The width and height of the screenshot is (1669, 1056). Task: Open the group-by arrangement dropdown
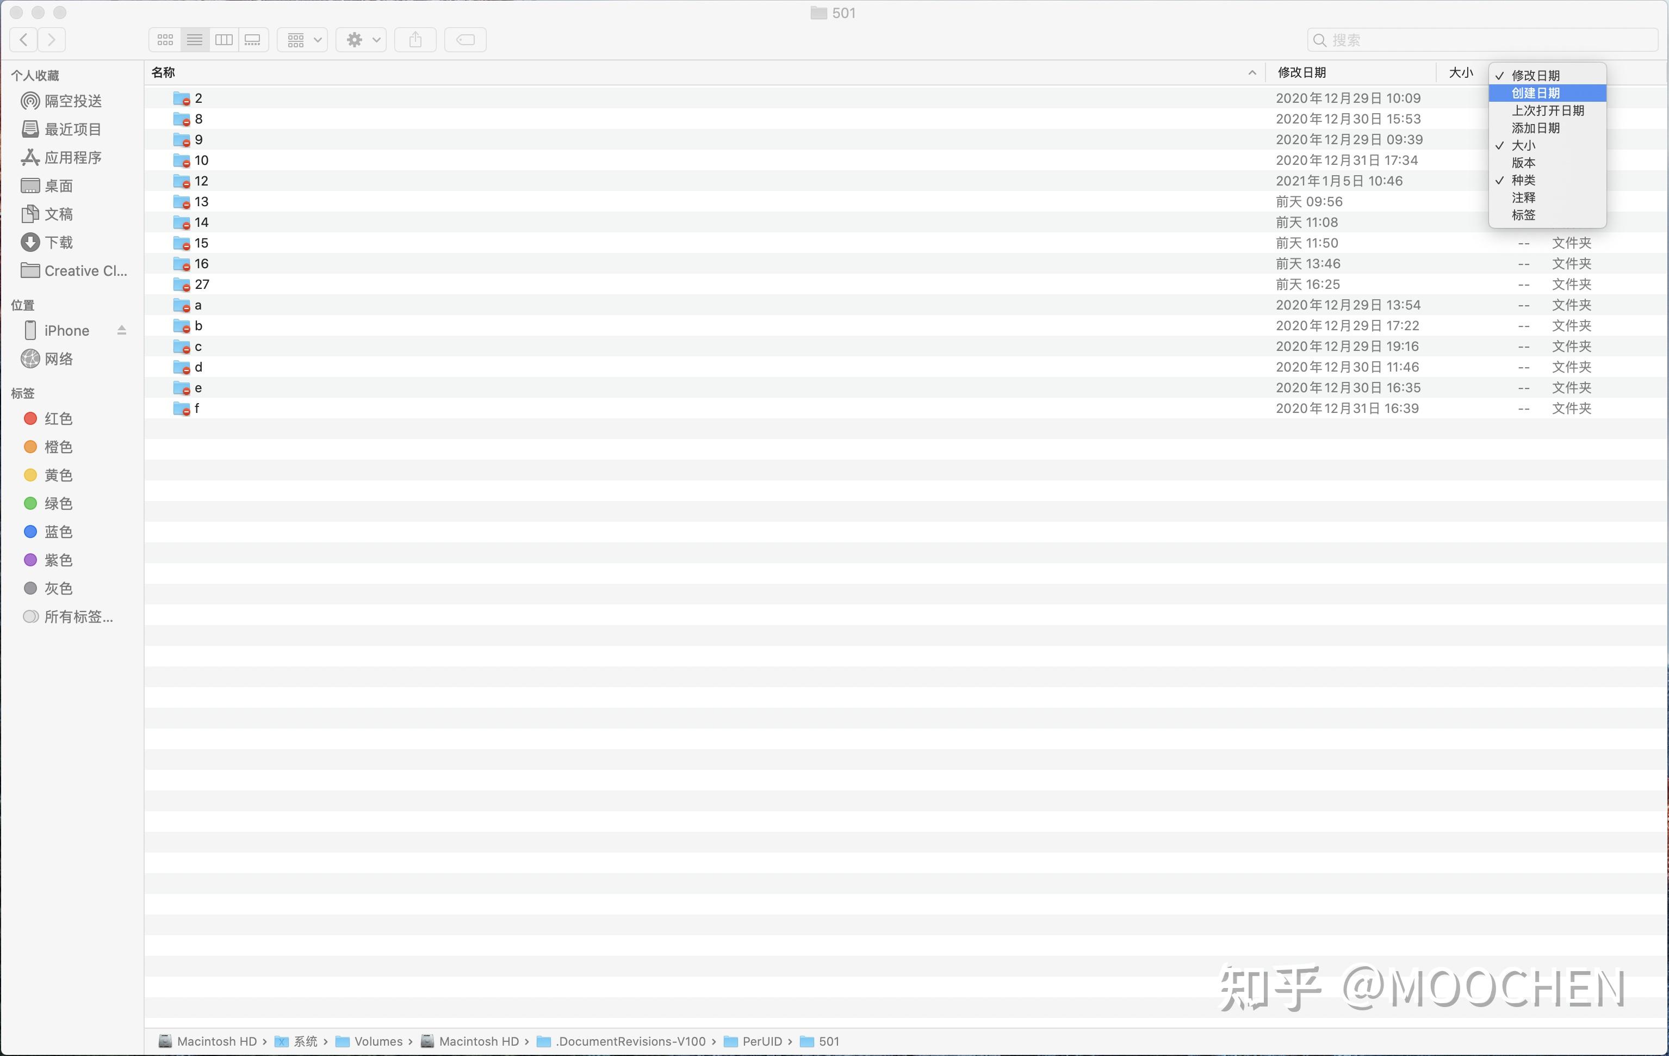pyautogui.click(x=303, y=40)
